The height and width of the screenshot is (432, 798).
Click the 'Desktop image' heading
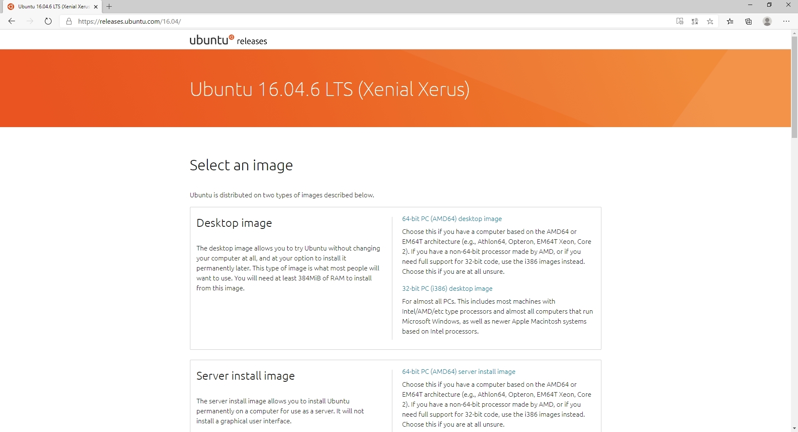pyautogui.click(x=234, y=223)
